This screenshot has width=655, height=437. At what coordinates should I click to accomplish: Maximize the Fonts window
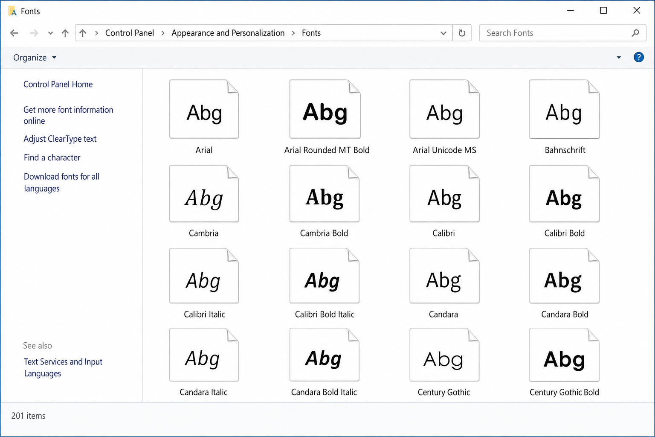(603, 10)
